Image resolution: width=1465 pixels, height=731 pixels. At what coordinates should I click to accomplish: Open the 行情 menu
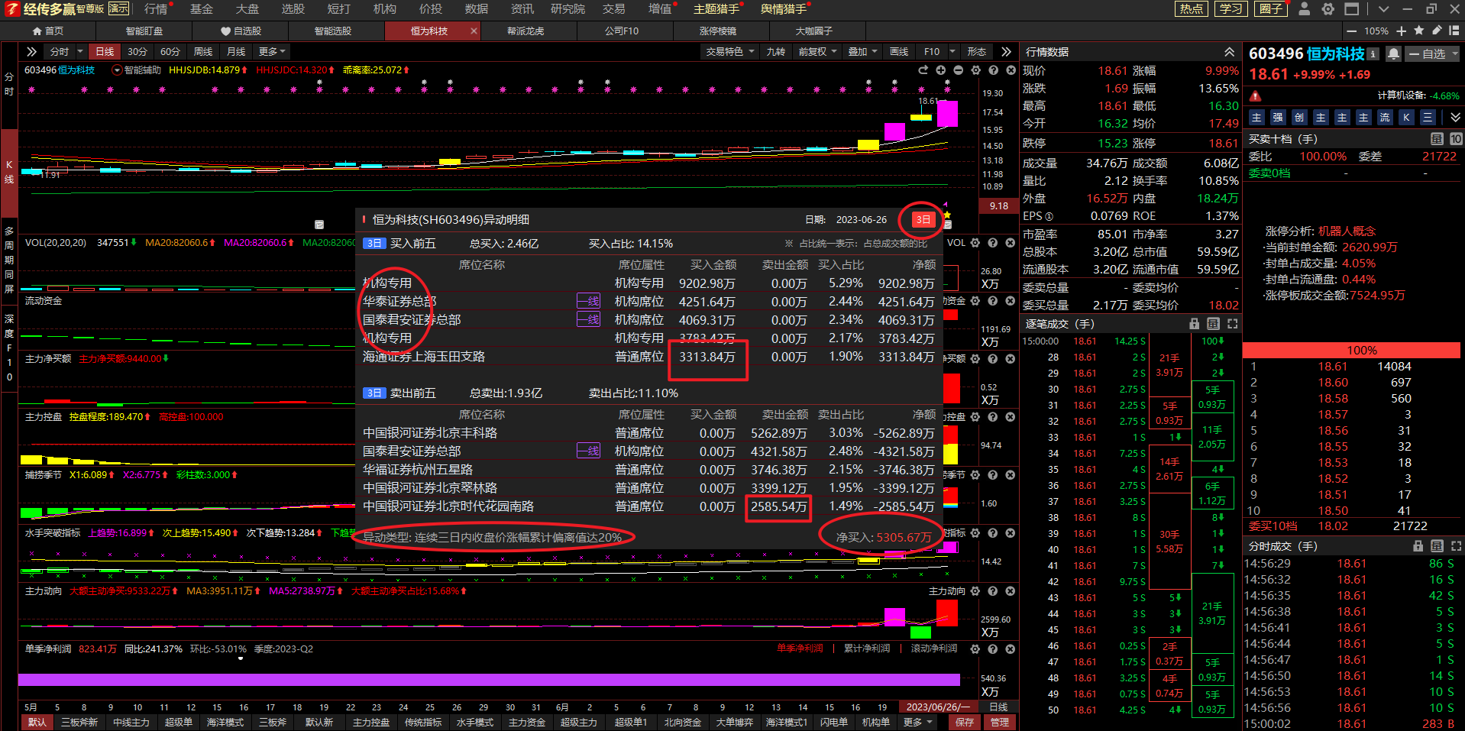tap(156, 9)
